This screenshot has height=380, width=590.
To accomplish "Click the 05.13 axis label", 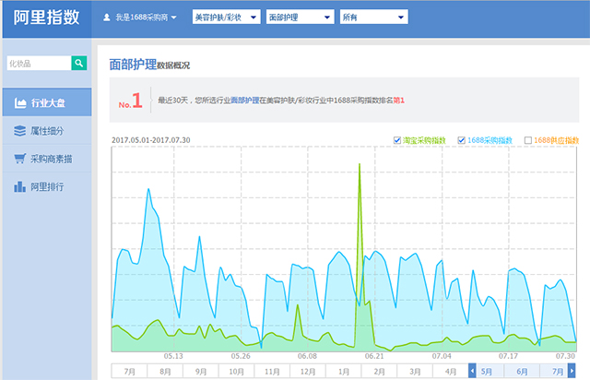I will (173, 356).
